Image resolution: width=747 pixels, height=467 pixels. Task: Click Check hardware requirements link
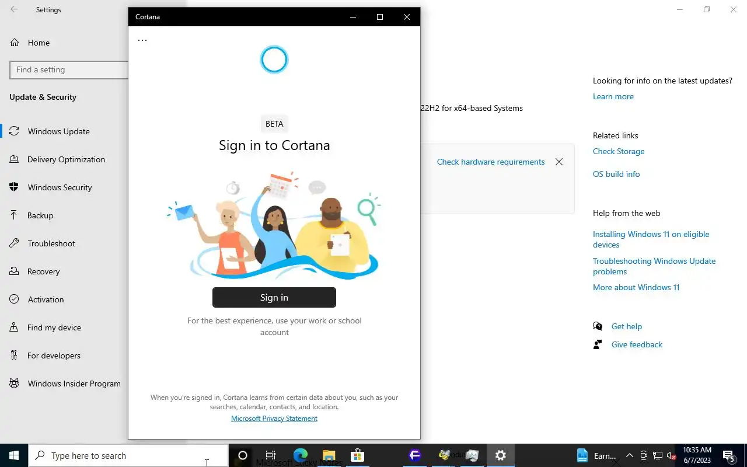(491, 162)
